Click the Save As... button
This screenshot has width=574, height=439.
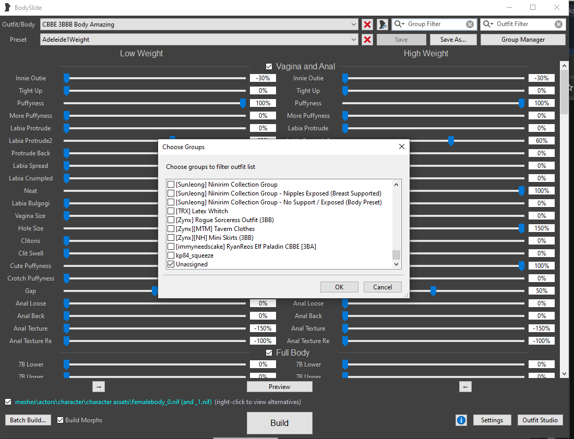[x=453, y=40]
